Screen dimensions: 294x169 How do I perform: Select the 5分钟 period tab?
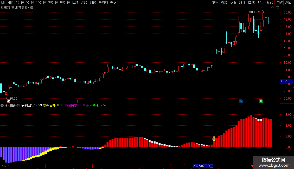(x=30, y=2)
